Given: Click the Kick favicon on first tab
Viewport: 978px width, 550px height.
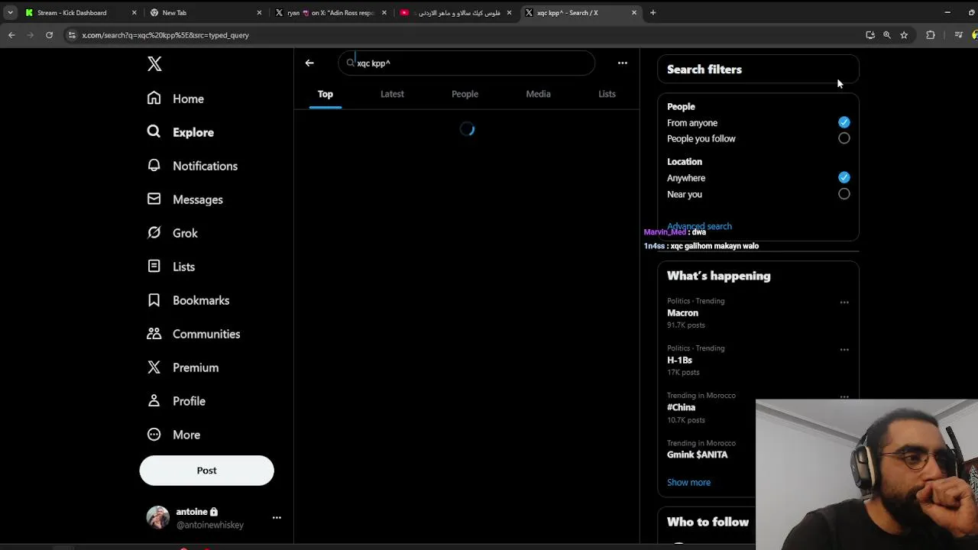Looking at the screenshot, I should pos(29,12).
